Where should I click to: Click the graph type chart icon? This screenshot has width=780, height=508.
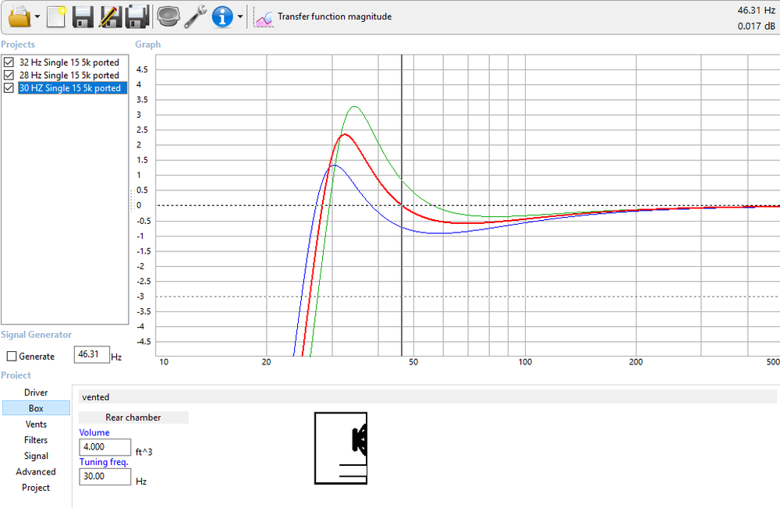coord(264,19)
